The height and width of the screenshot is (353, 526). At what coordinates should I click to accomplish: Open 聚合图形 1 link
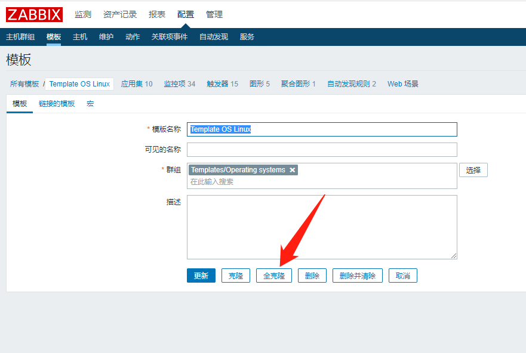click(x=298, y=83)
